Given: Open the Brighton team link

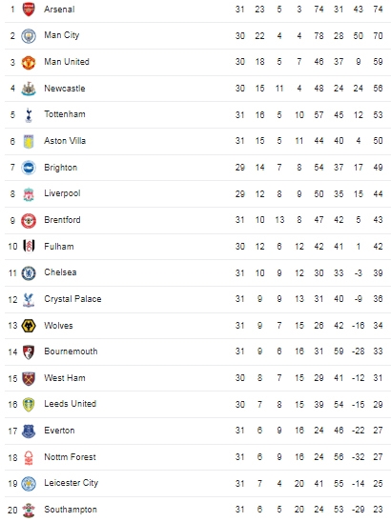Looking at the screenshot, I should click(x=61, y=168).
